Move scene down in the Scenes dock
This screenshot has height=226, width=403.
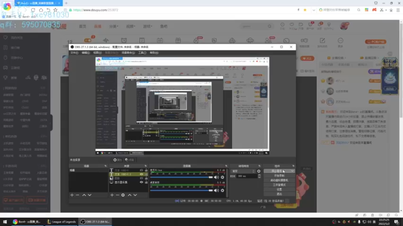[90, 195]
